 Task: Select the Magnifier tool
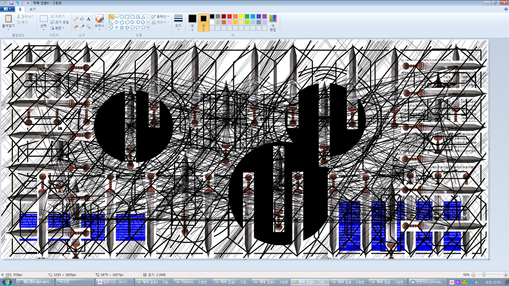[x=88, y=26]
